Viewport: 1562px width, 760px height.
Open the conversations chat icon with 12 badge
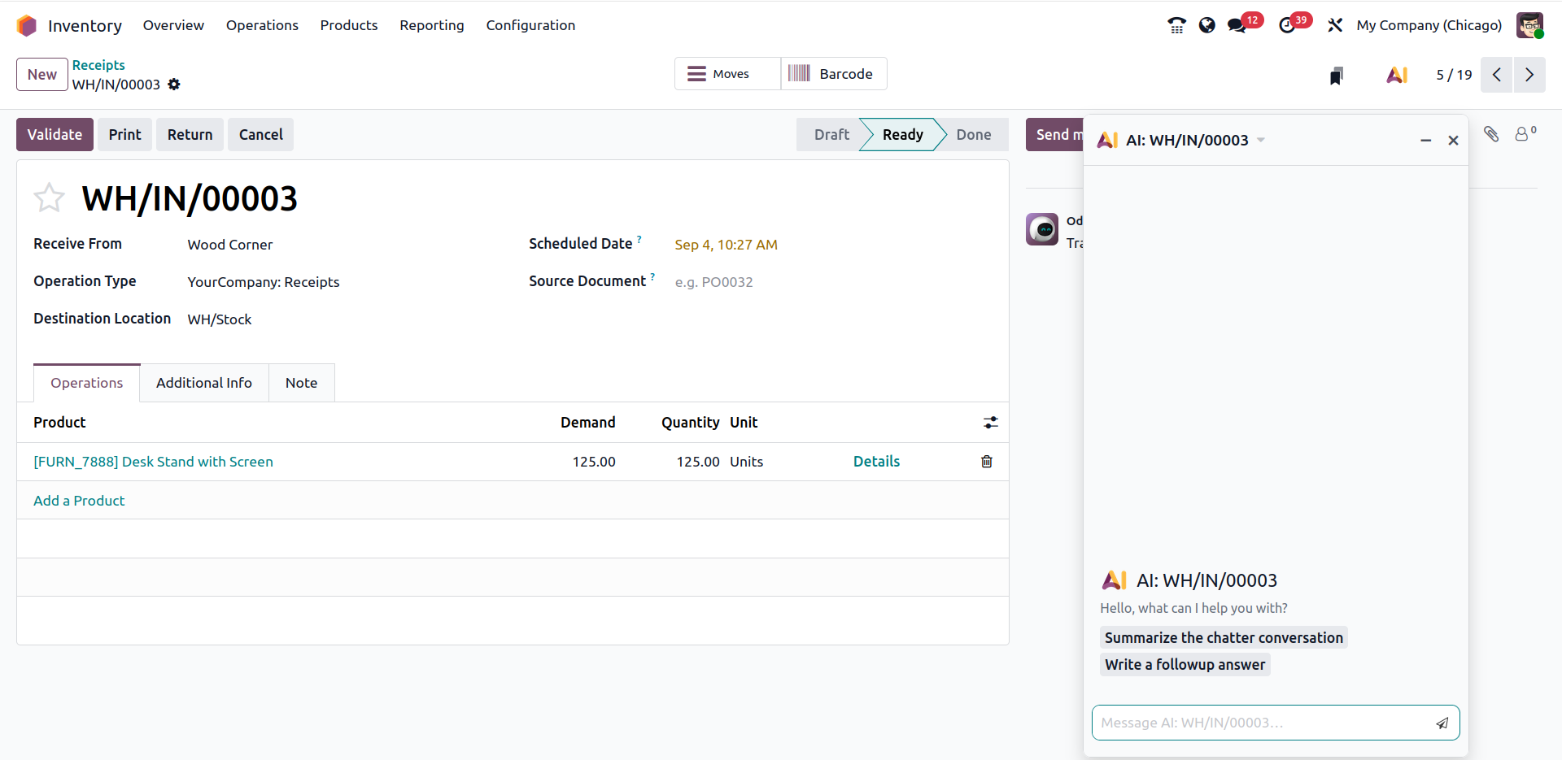click(1237, 25)
